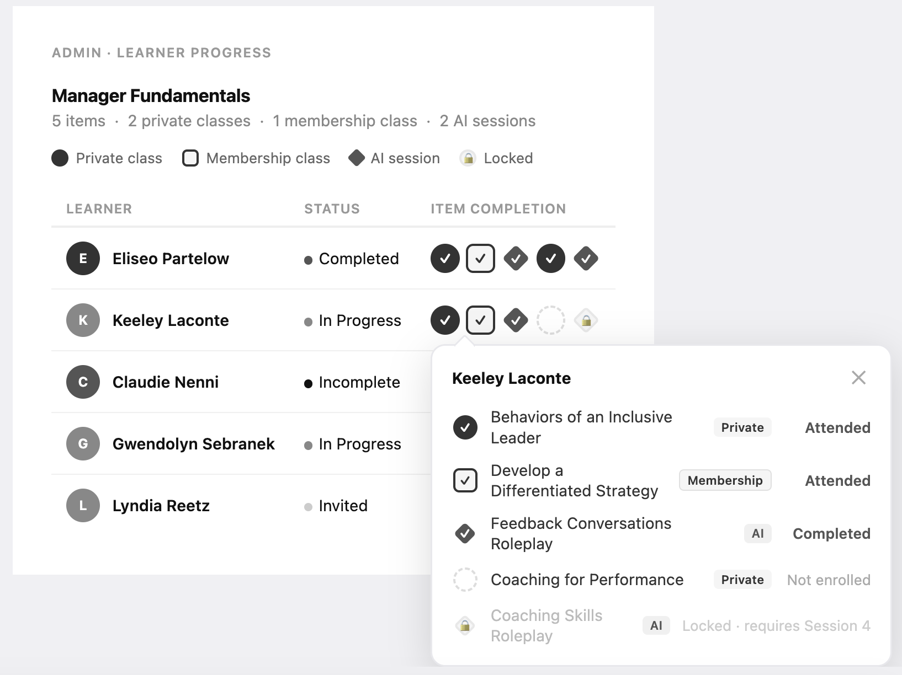Open learner Lyndia Reetz's name
The image size is (902, 675).
click(161, 506)
